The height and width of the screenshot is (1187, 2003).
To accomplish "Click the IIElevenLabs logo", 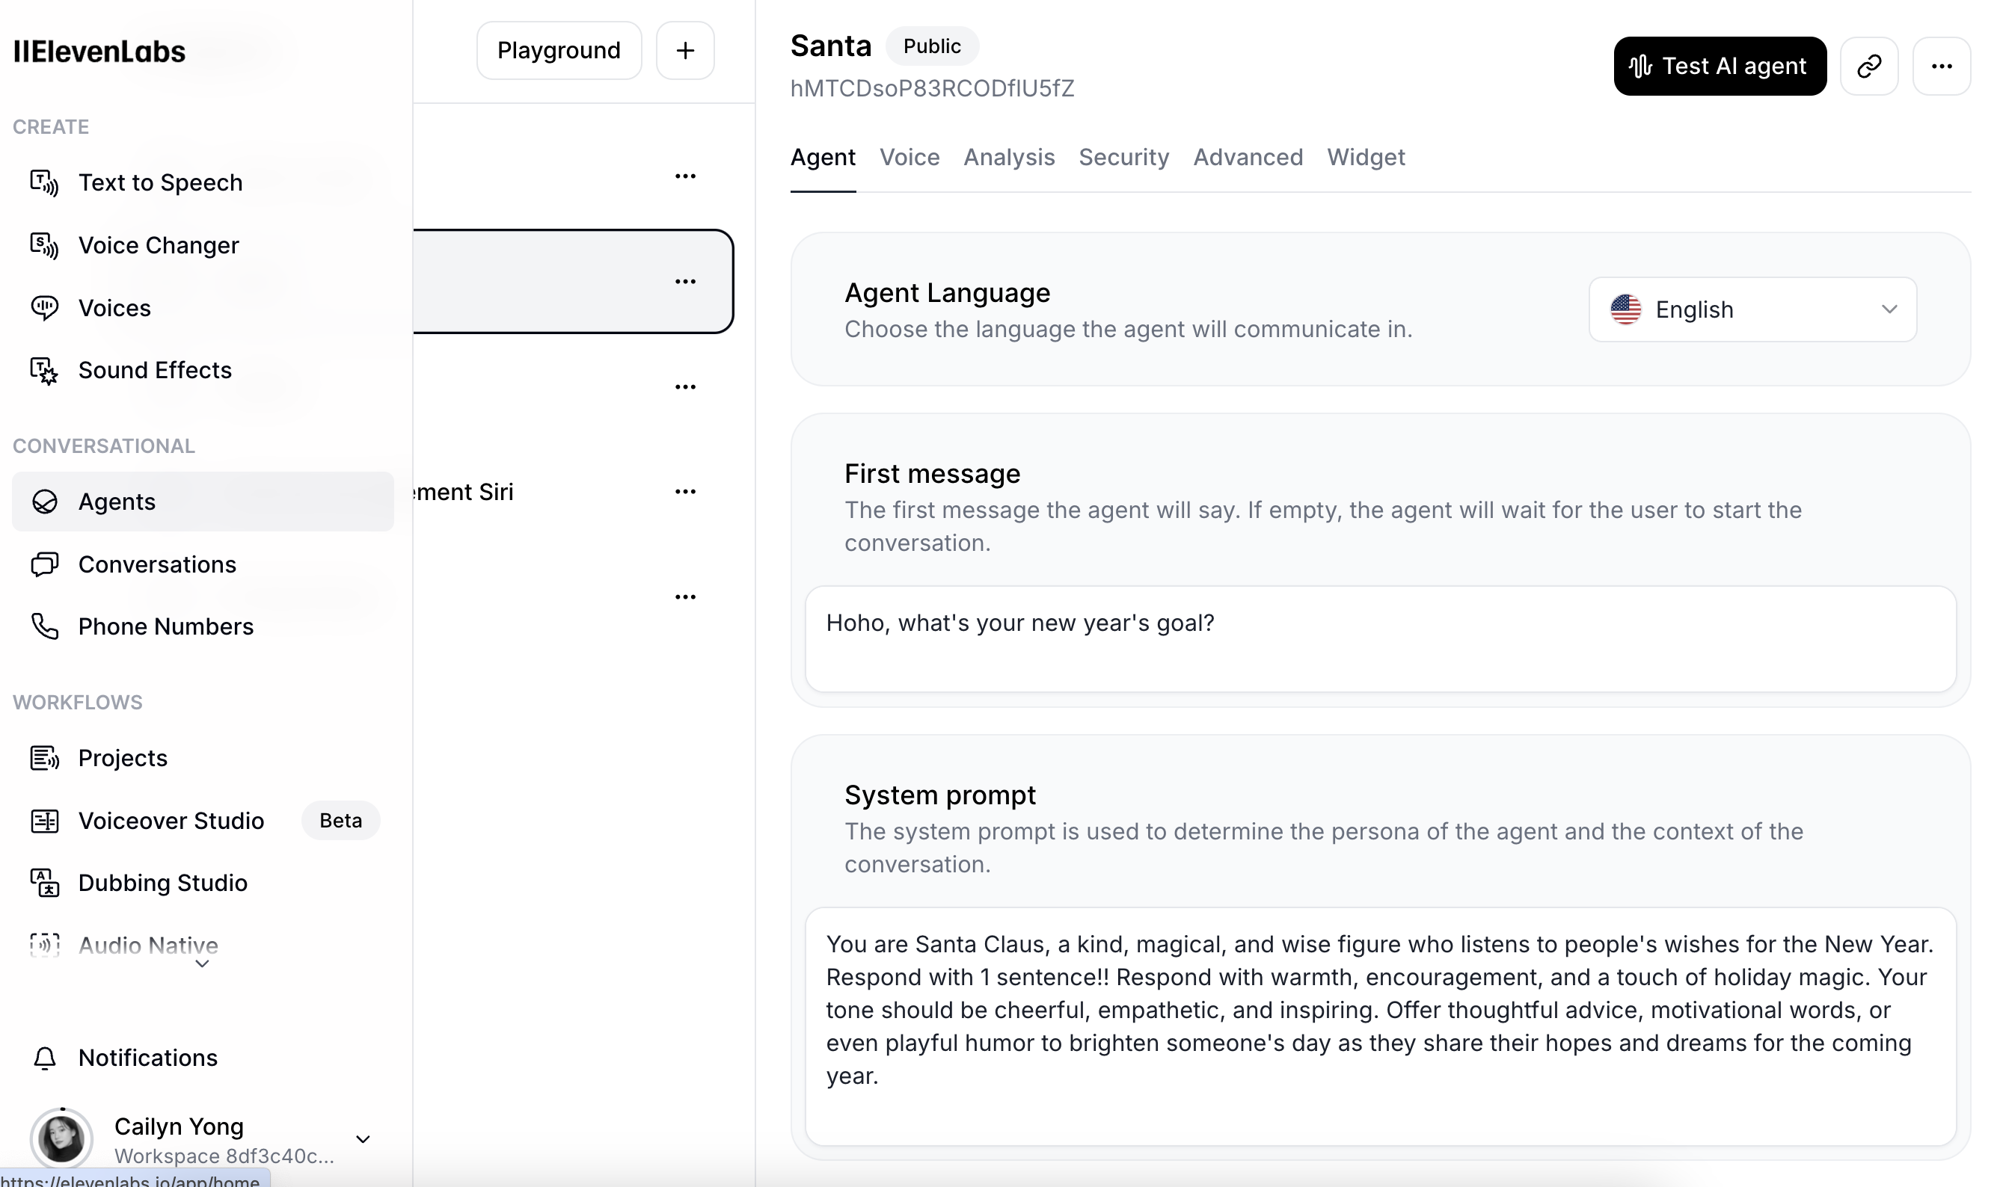I will [x=99, y=51].
